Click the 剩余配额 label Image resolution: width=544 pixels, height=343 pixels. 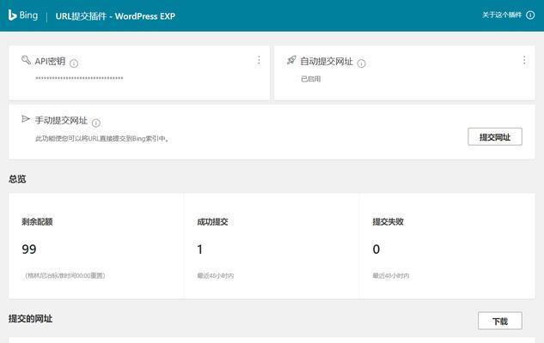pyautogui.click(x=37, y=222)
